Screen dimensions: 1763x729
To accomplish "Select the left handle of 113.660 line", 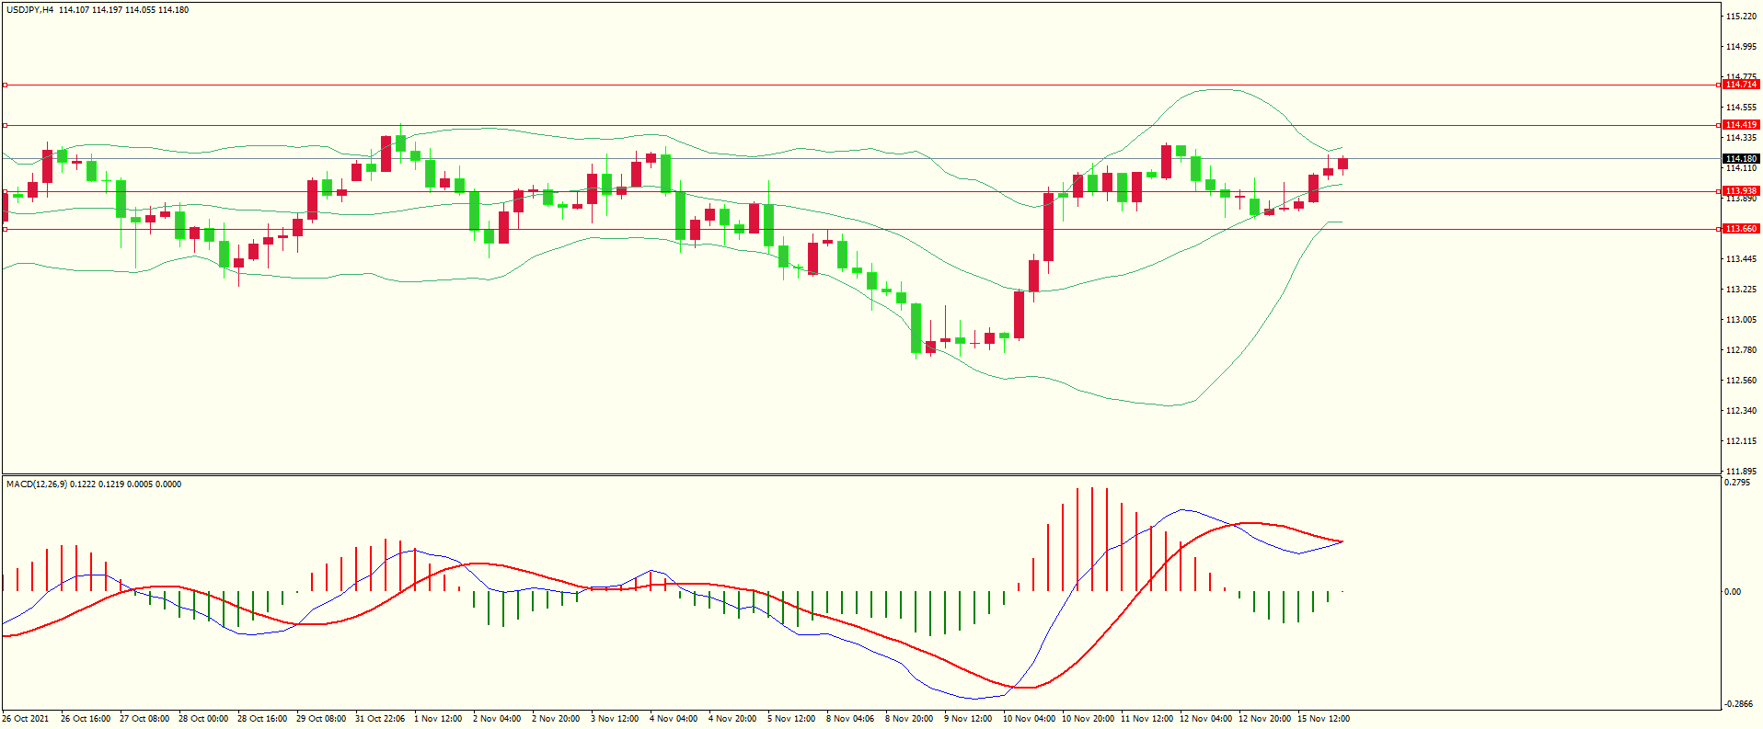I will point(5,229).
